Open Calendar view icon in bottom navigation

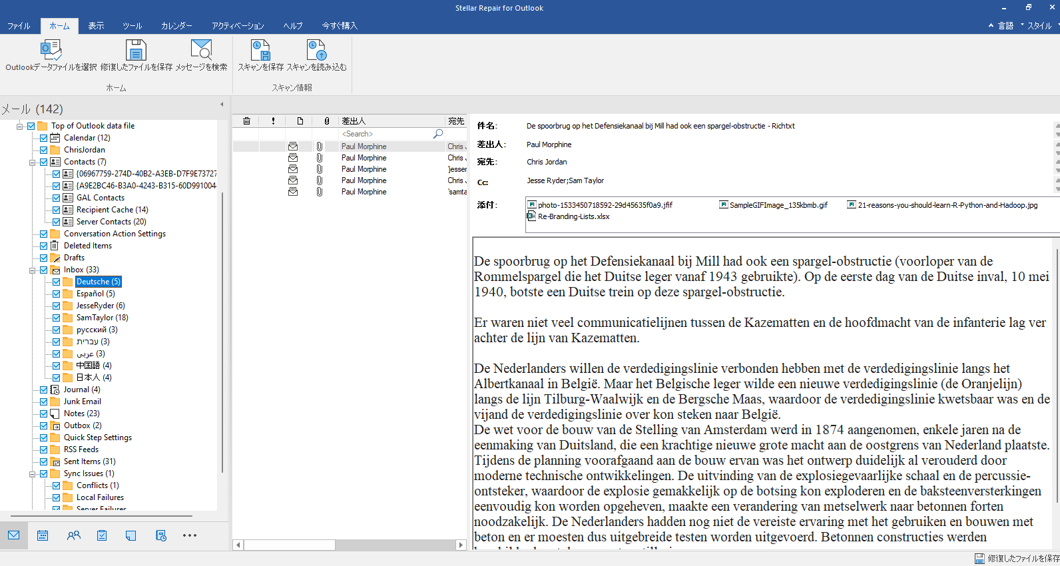point(43,535)
